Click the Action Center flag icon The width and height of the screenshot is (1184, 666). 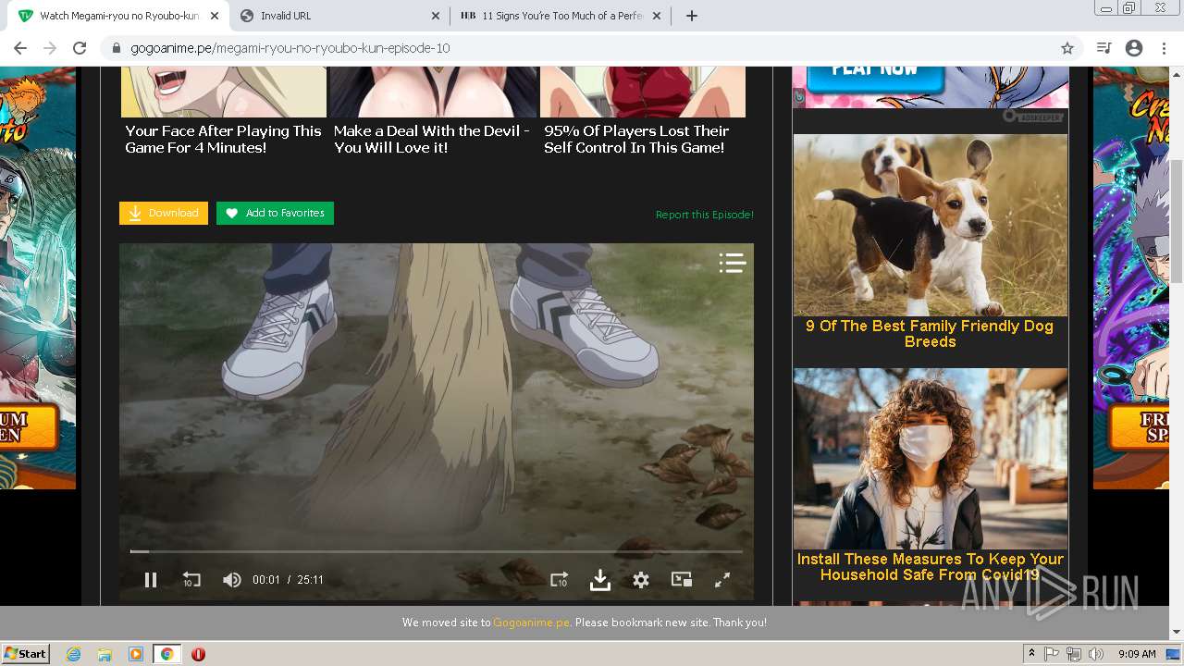tap(1052, 654)
